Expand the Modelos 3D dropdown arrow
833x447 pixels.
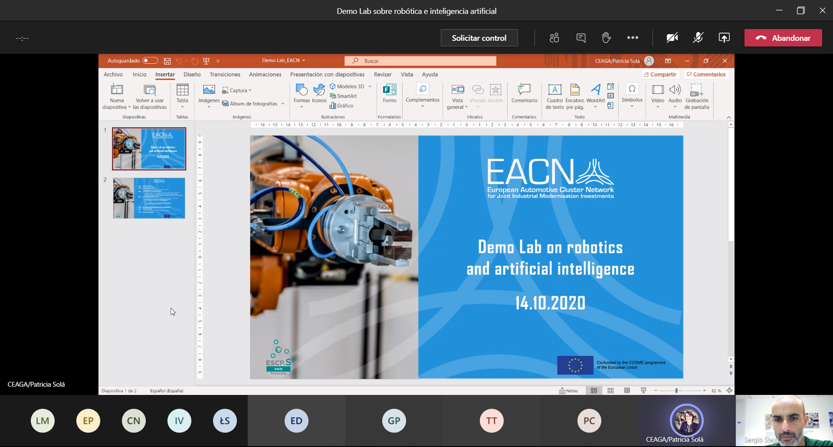click(370, 87)
